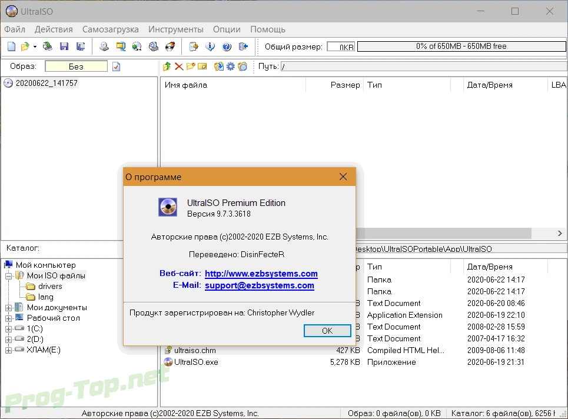The height and width of the screenshot is (419, 568).
Task: Click status text Образ: 0 файла(ов), 0 KB
Action: tap(394, 413)
